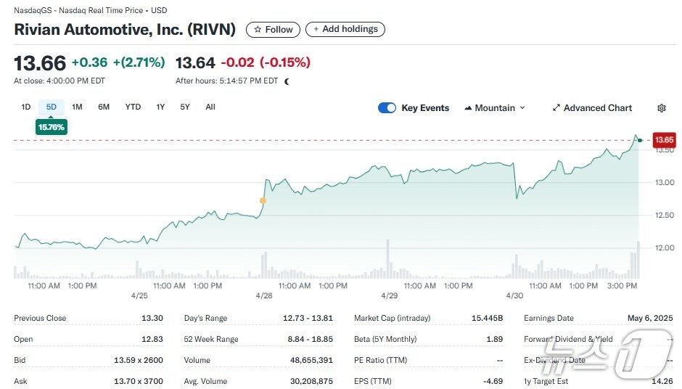Choose the 6M time range
This screenshot has height=389, width=682.
coord(104,107)
